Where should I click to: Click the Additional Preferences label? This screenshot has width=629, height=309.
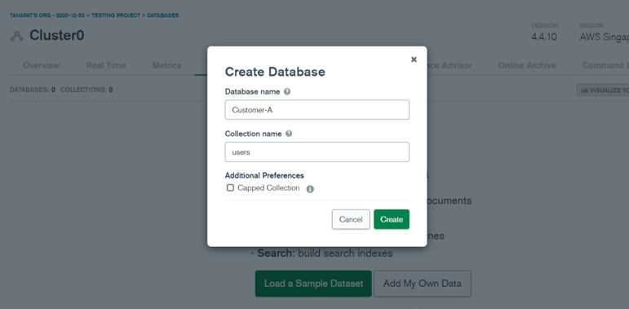264,175
